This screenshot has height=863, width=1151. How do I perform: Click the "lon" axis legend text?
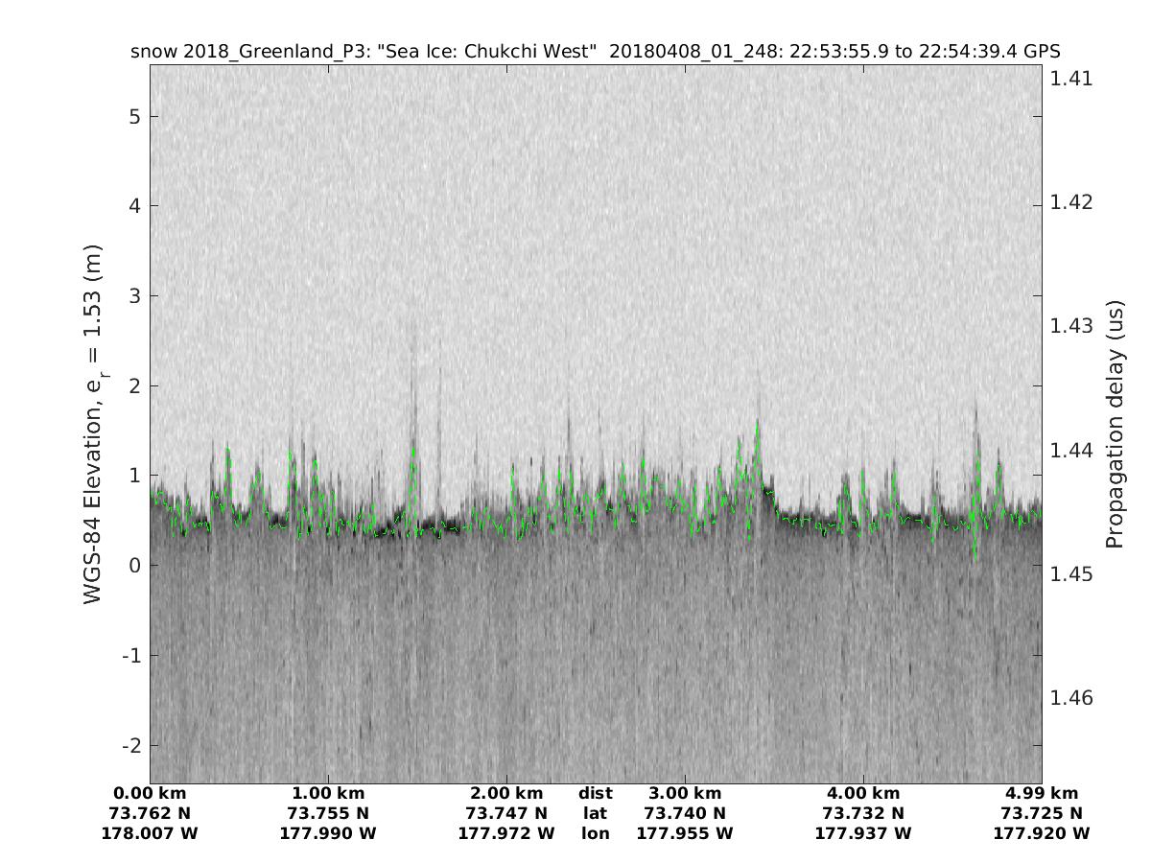click(x=596, y=833)
